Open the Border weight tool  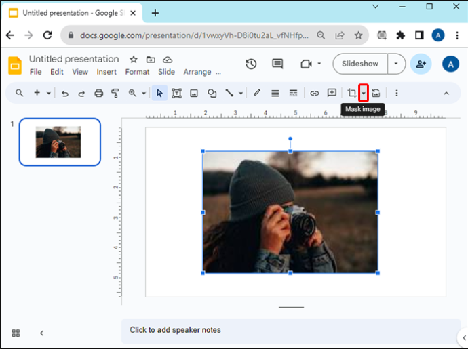tap(275, 93)
